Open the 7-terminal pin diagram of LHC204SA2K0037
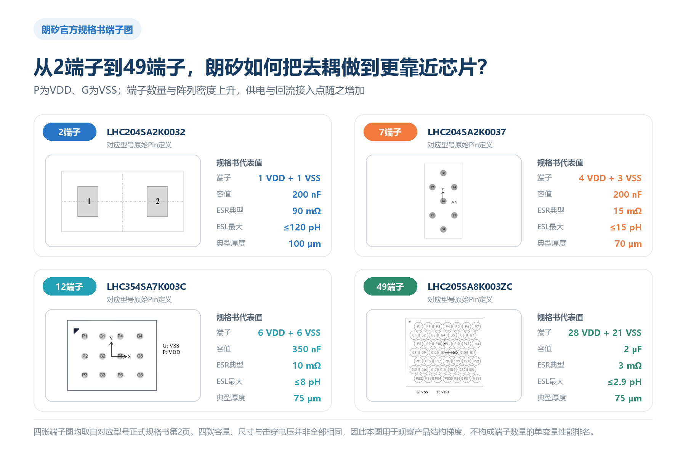Viewport: 686px width, 457px height. 444,201
